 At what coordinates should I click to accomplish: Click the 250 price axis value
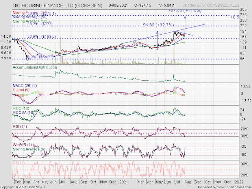point(243,20)
